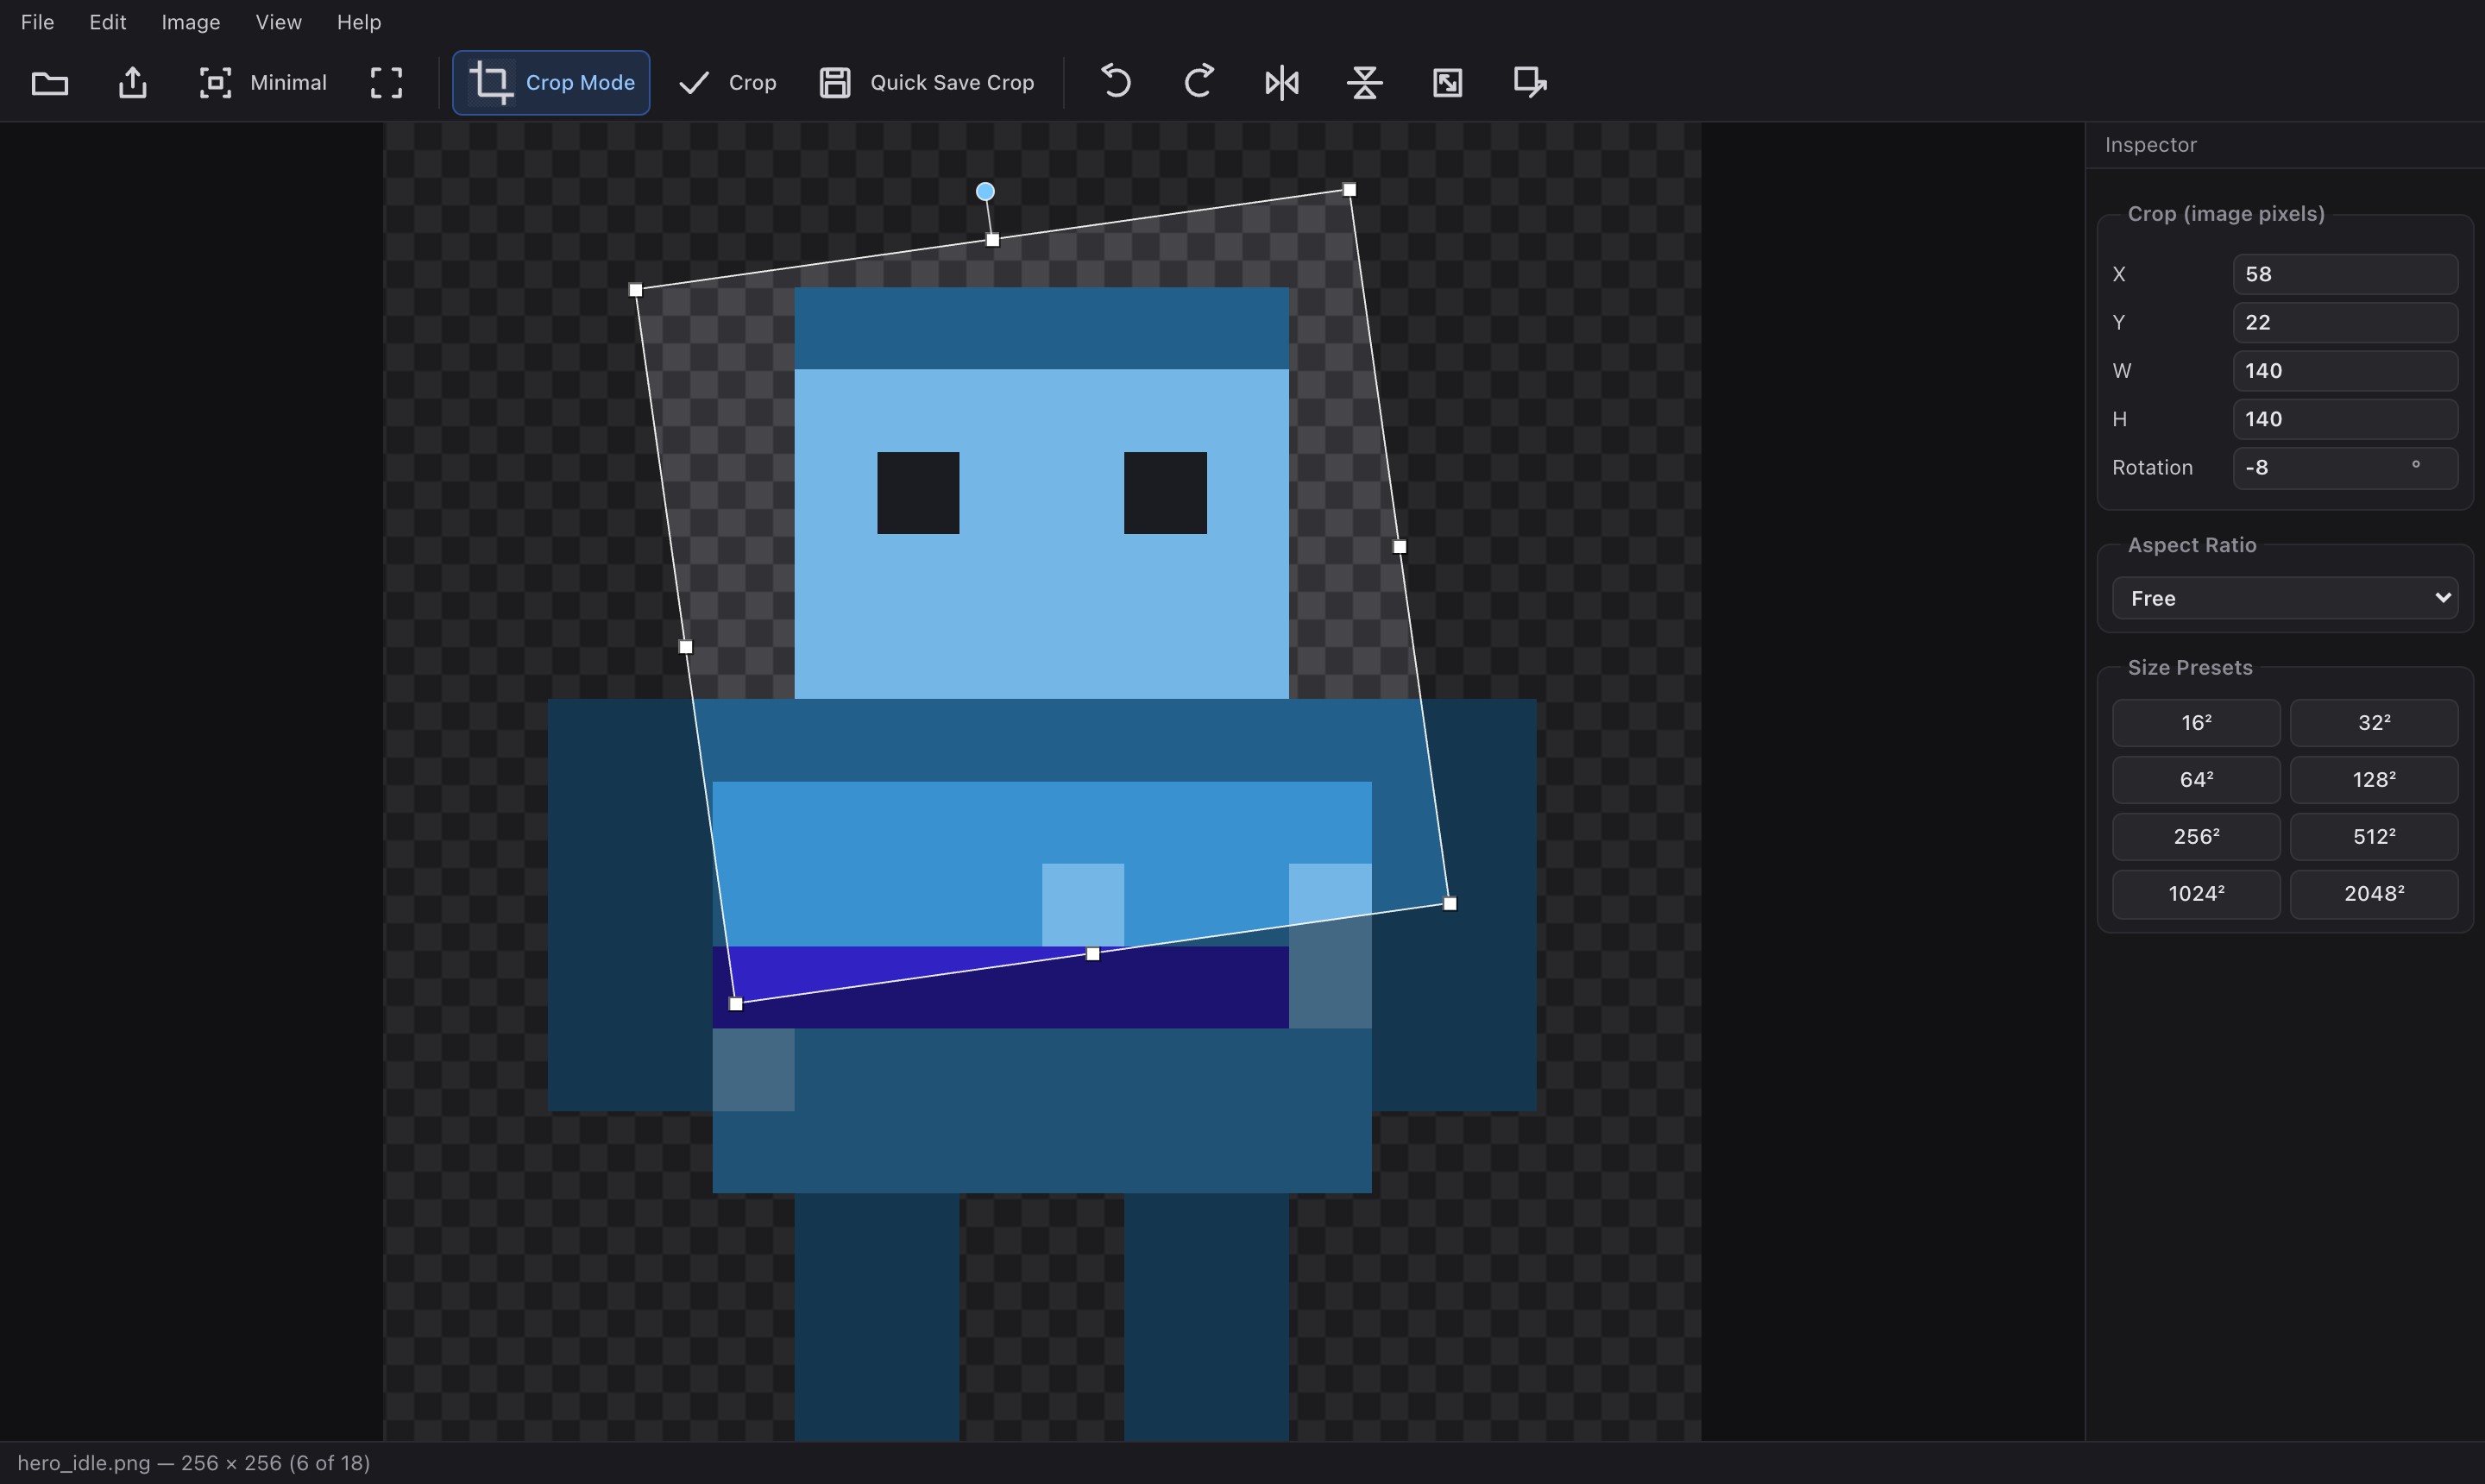Screen dimensions: 2485x1484
Task: Rotate image clockwise
Action: coord(1198,83)
